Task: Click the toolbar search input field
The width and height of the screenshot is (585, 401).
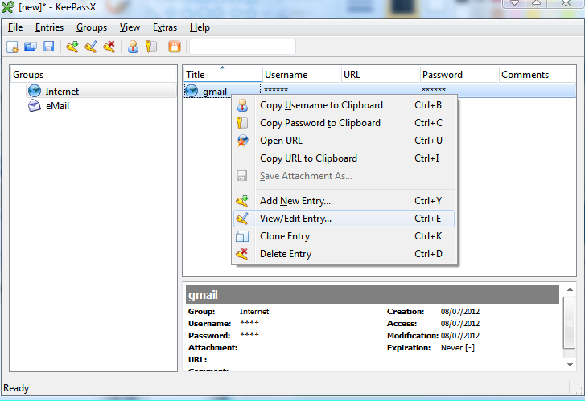Action: click(x=242, y=47)
